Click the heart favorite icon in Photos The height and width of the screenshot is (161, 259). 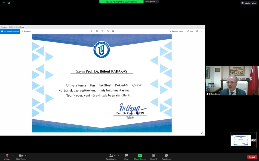[x=102, y=31]
